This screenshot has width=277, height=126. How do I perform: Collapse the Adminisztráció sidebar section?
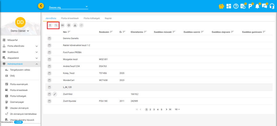(x=36, y=64)
